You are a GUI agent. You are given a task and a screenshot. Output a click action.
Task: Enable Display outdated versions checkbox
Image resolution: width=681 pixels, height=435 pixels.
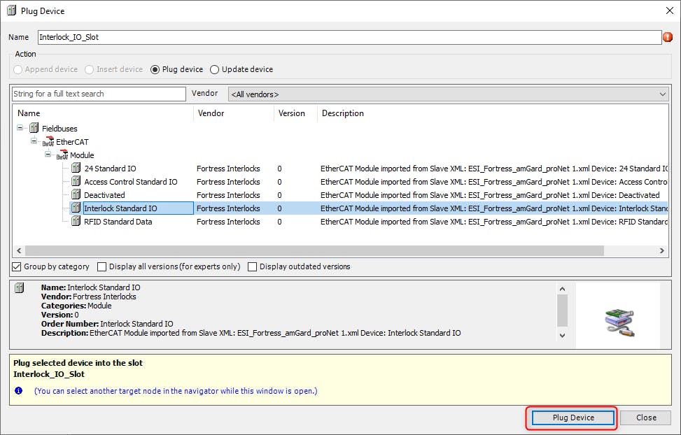pos(252,266)
